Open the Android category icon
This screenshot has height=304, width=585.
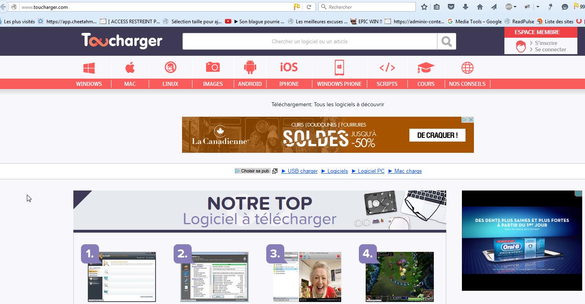pyautogui.click(x=249, y=67)
